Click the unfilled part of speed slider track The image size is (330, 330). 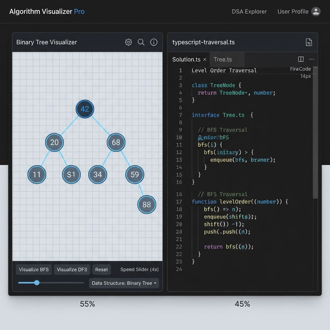pos(62,283)
